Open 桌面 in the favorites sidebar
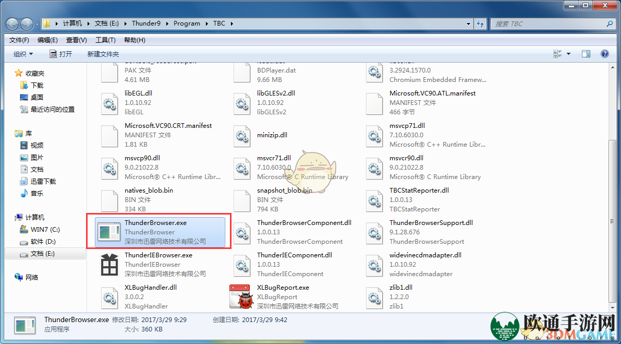 (37, 98)
